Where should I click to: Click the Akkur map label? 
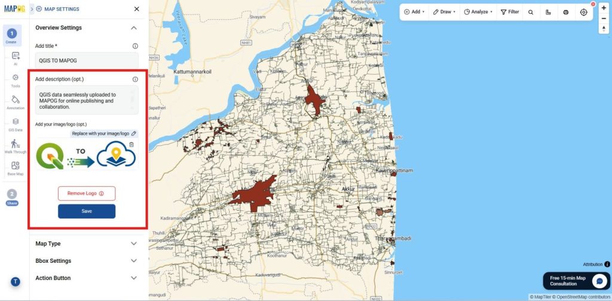coord(347,189)
